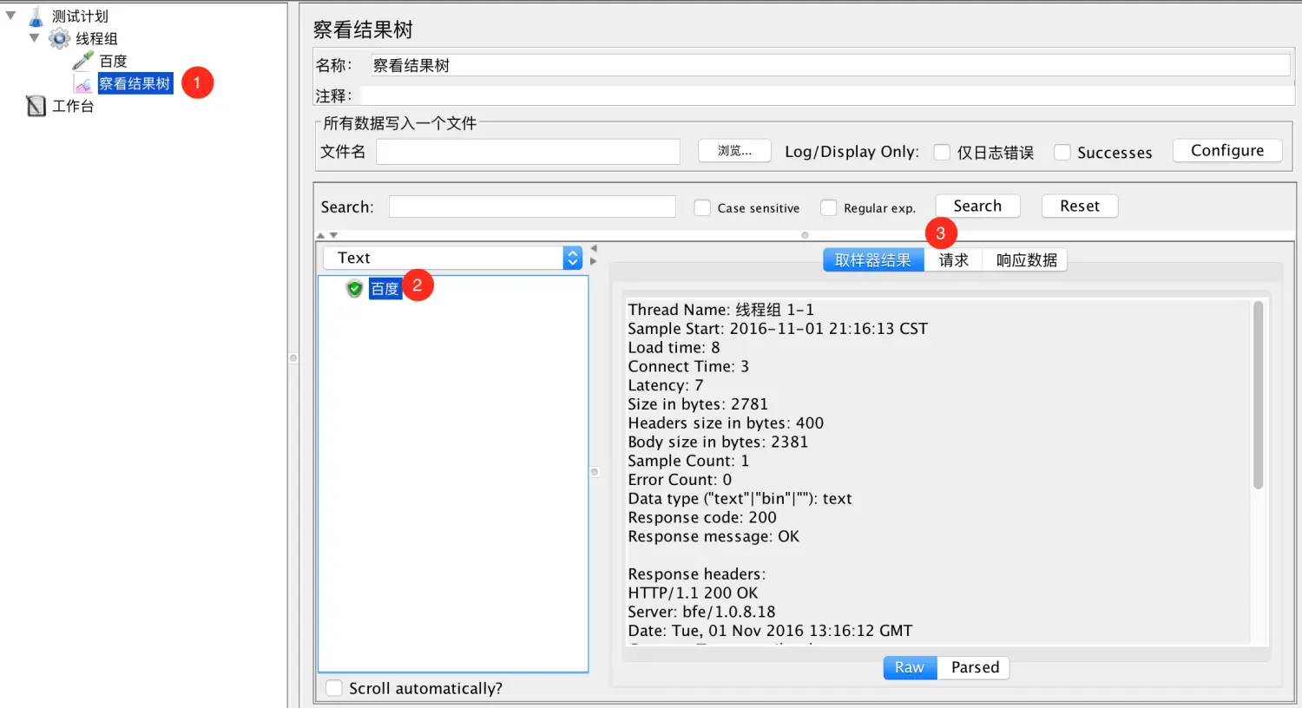Image resolution: width=1302 pixels, height=708 pixels.
Task: Click the 'Date: Tue, 01 Nov 2016' line
Action: pyautogui.click(x=770, y=631)
